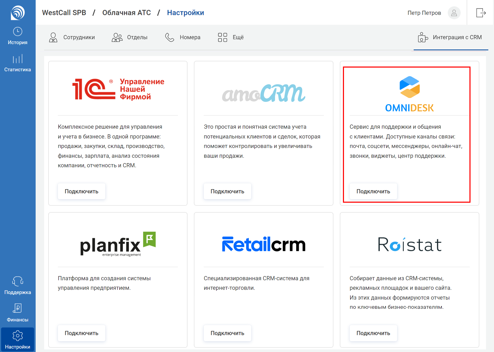This screenshot has height=352, width=494.
Task: Switch to the Сотрудники tab
Action: 72,37
